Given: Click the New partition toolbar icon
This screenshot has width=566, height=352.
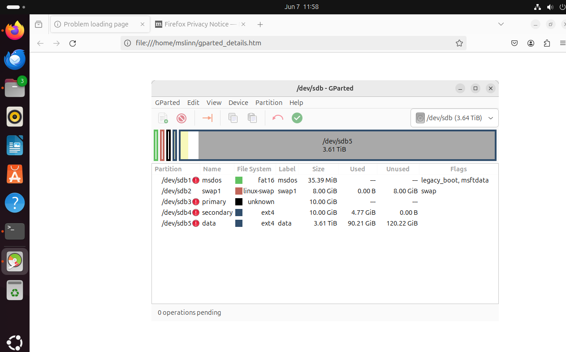Looking at the screenshot, I should pos(163,118).
